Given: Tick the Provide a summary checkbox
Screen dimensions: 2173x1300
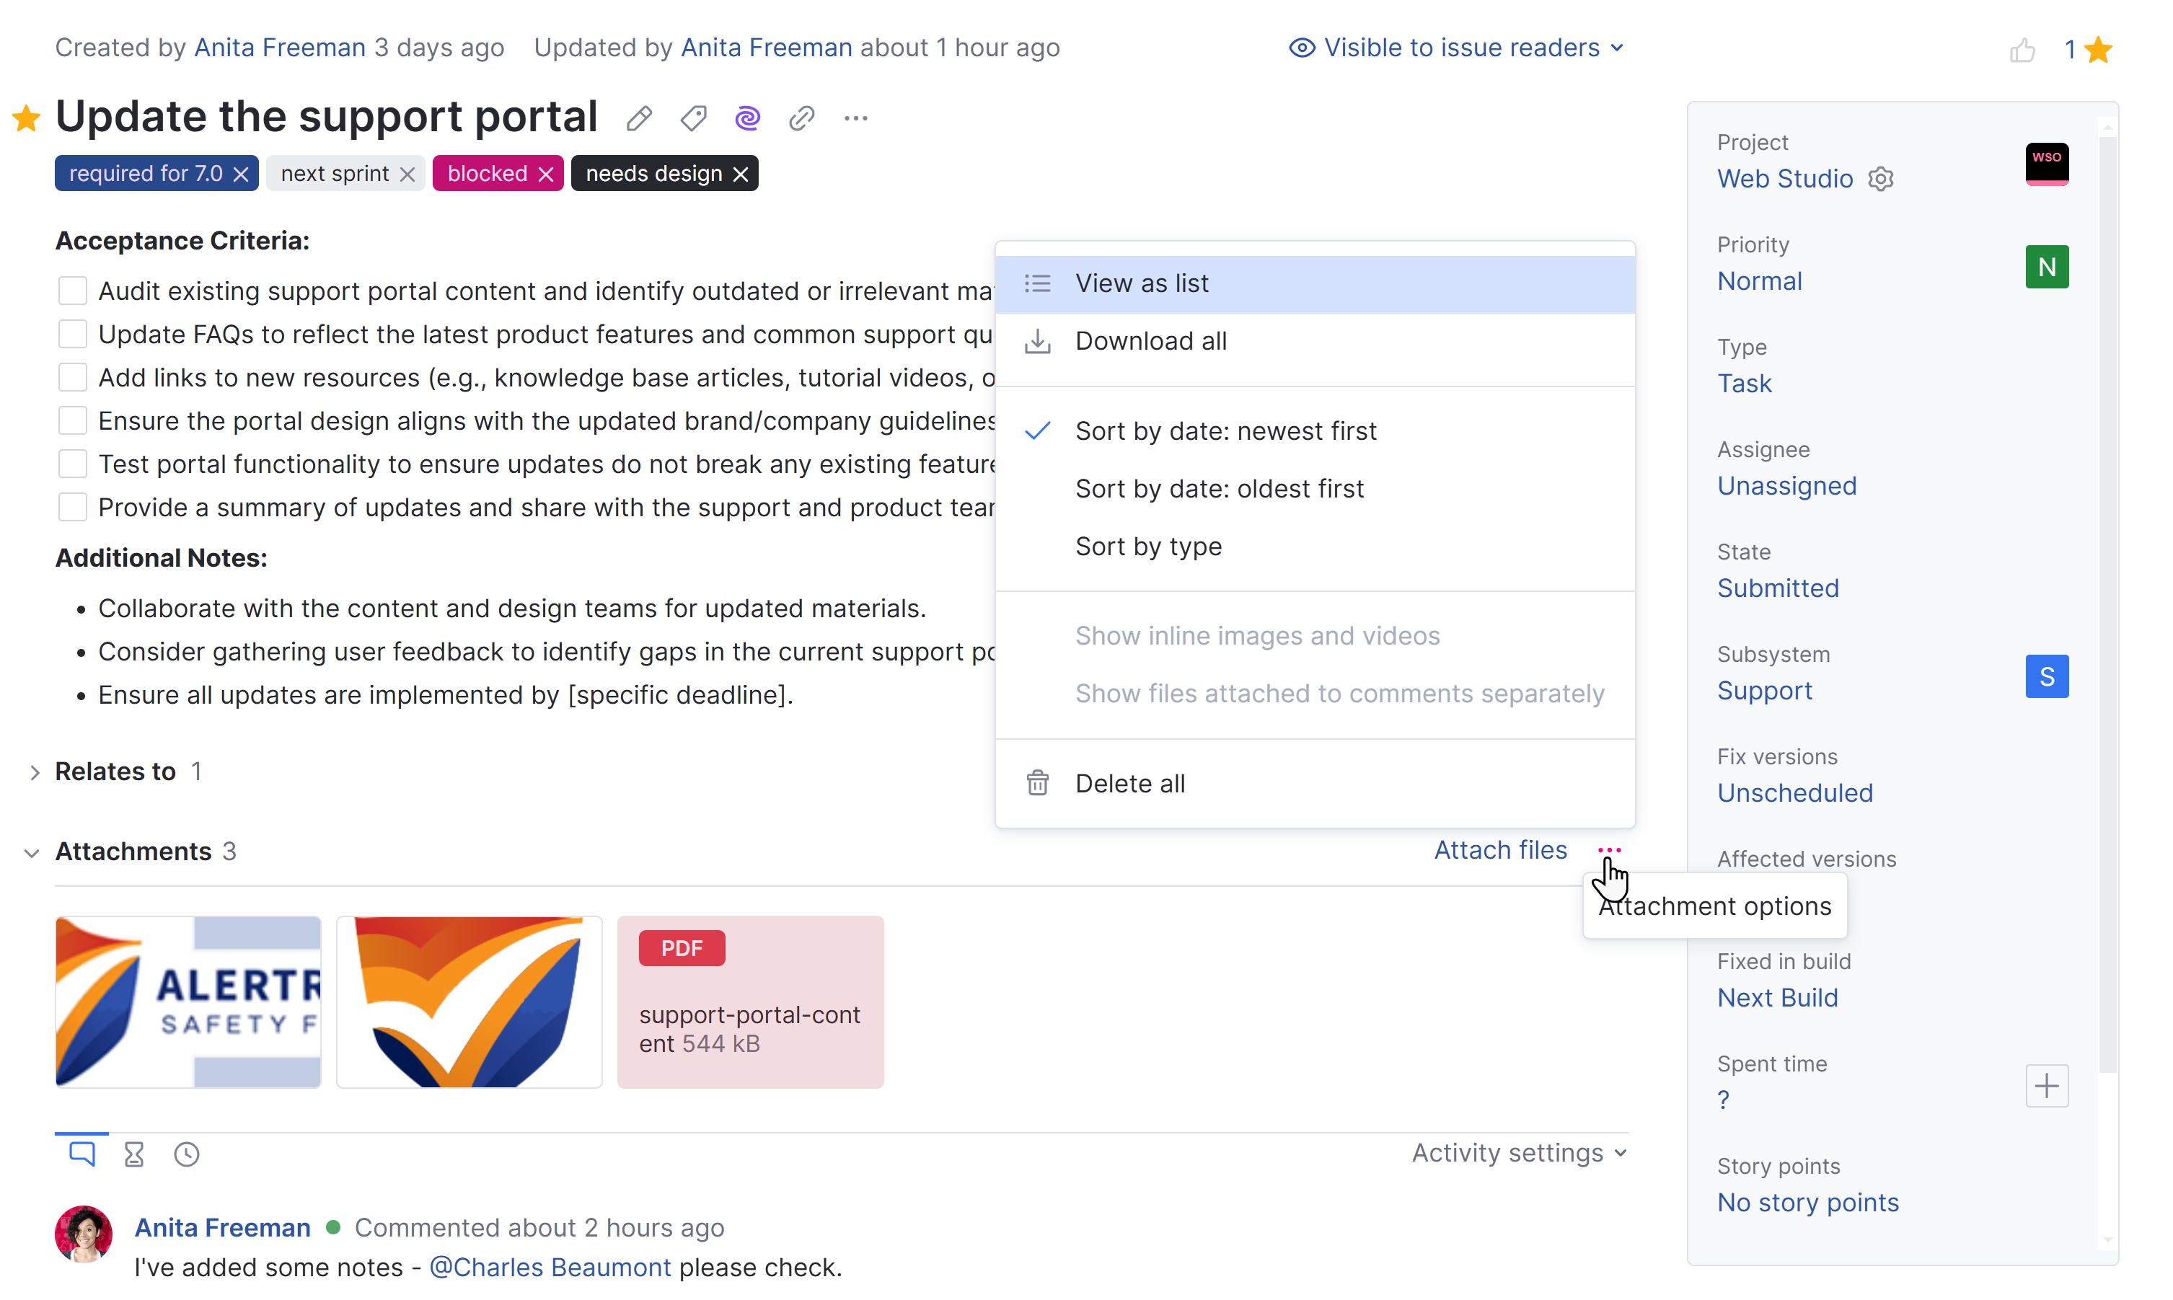Looking at the screenshot, I should coord(73,507).
